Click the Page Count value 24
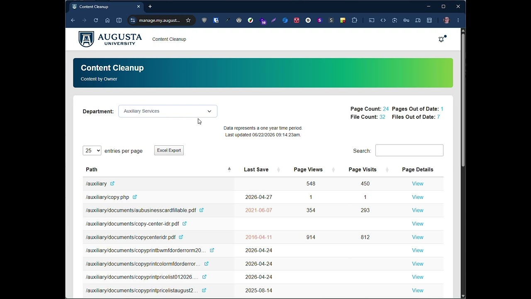The image size is (531, 299). (x=386, y=109)
